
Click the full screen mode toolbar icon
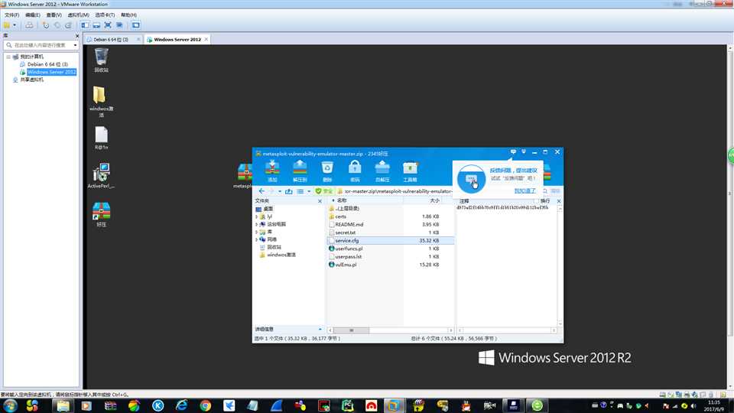108,25
